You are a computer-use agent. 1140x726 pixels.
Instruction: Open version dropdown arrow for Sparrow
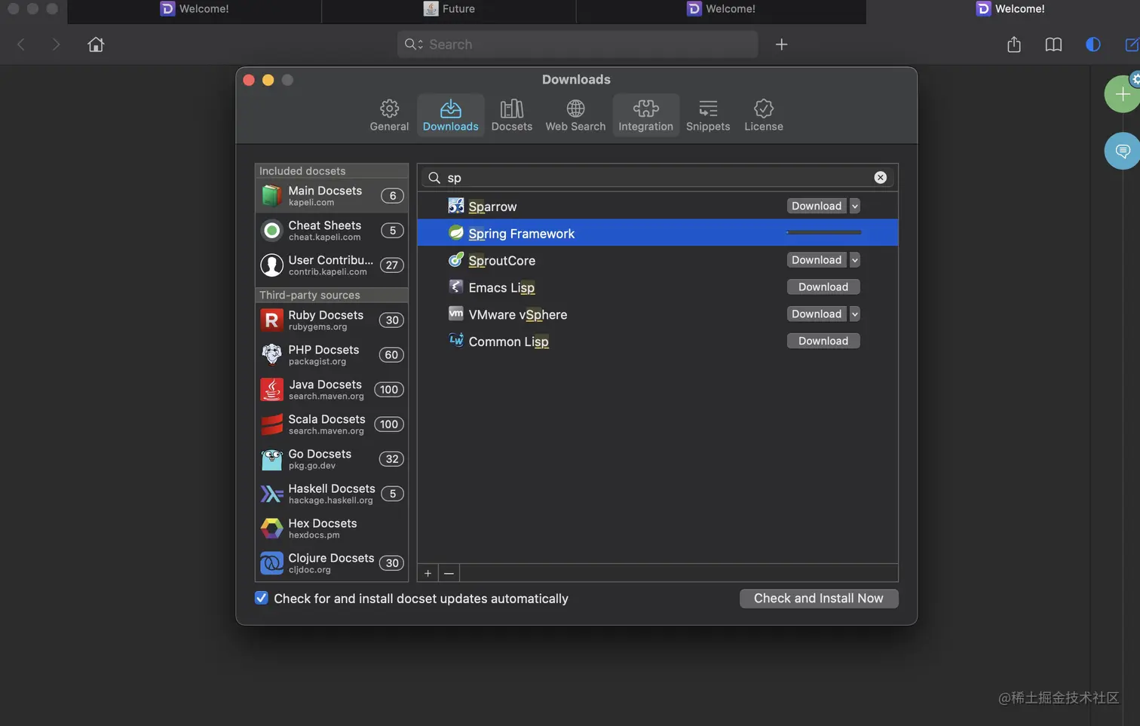point(854,206)
